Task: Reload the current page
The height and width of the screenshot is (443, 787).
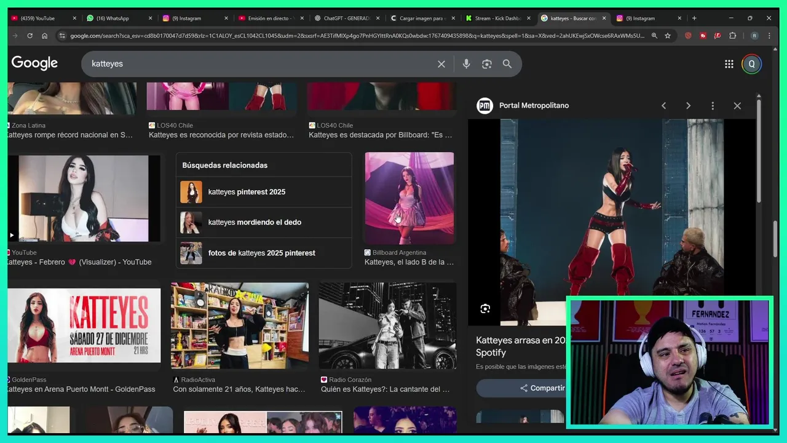Action: (x=30, y=36)
